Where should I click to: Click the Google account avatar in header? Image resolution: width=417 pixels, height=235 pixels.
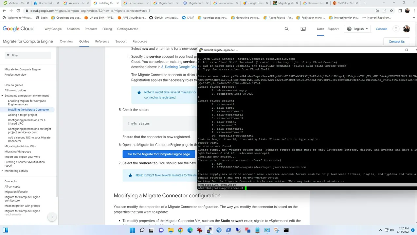pos(407,29)
